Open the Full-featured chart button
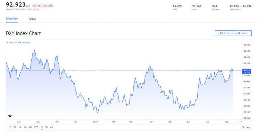Screen dimensions: 258x135 [233, 33]
